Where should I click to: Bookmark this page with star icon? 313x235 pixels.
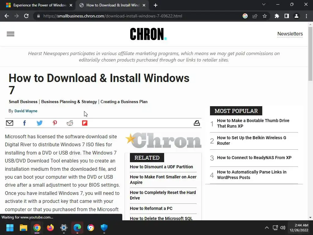(265, 16)
